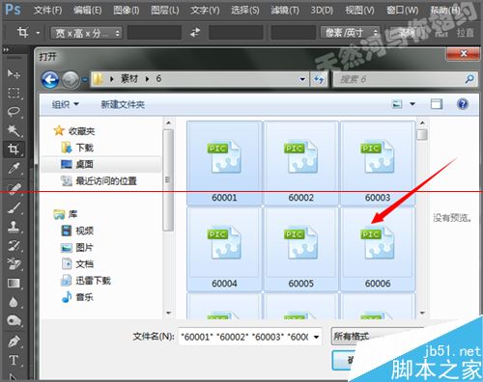Select the Brush tool

point(14,207)
